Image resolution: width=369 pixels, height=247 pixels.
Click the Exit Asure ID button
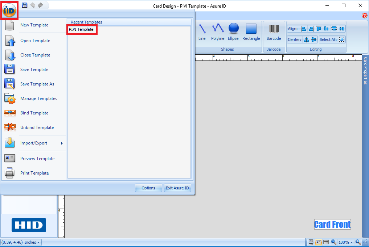tap(177, 188)
